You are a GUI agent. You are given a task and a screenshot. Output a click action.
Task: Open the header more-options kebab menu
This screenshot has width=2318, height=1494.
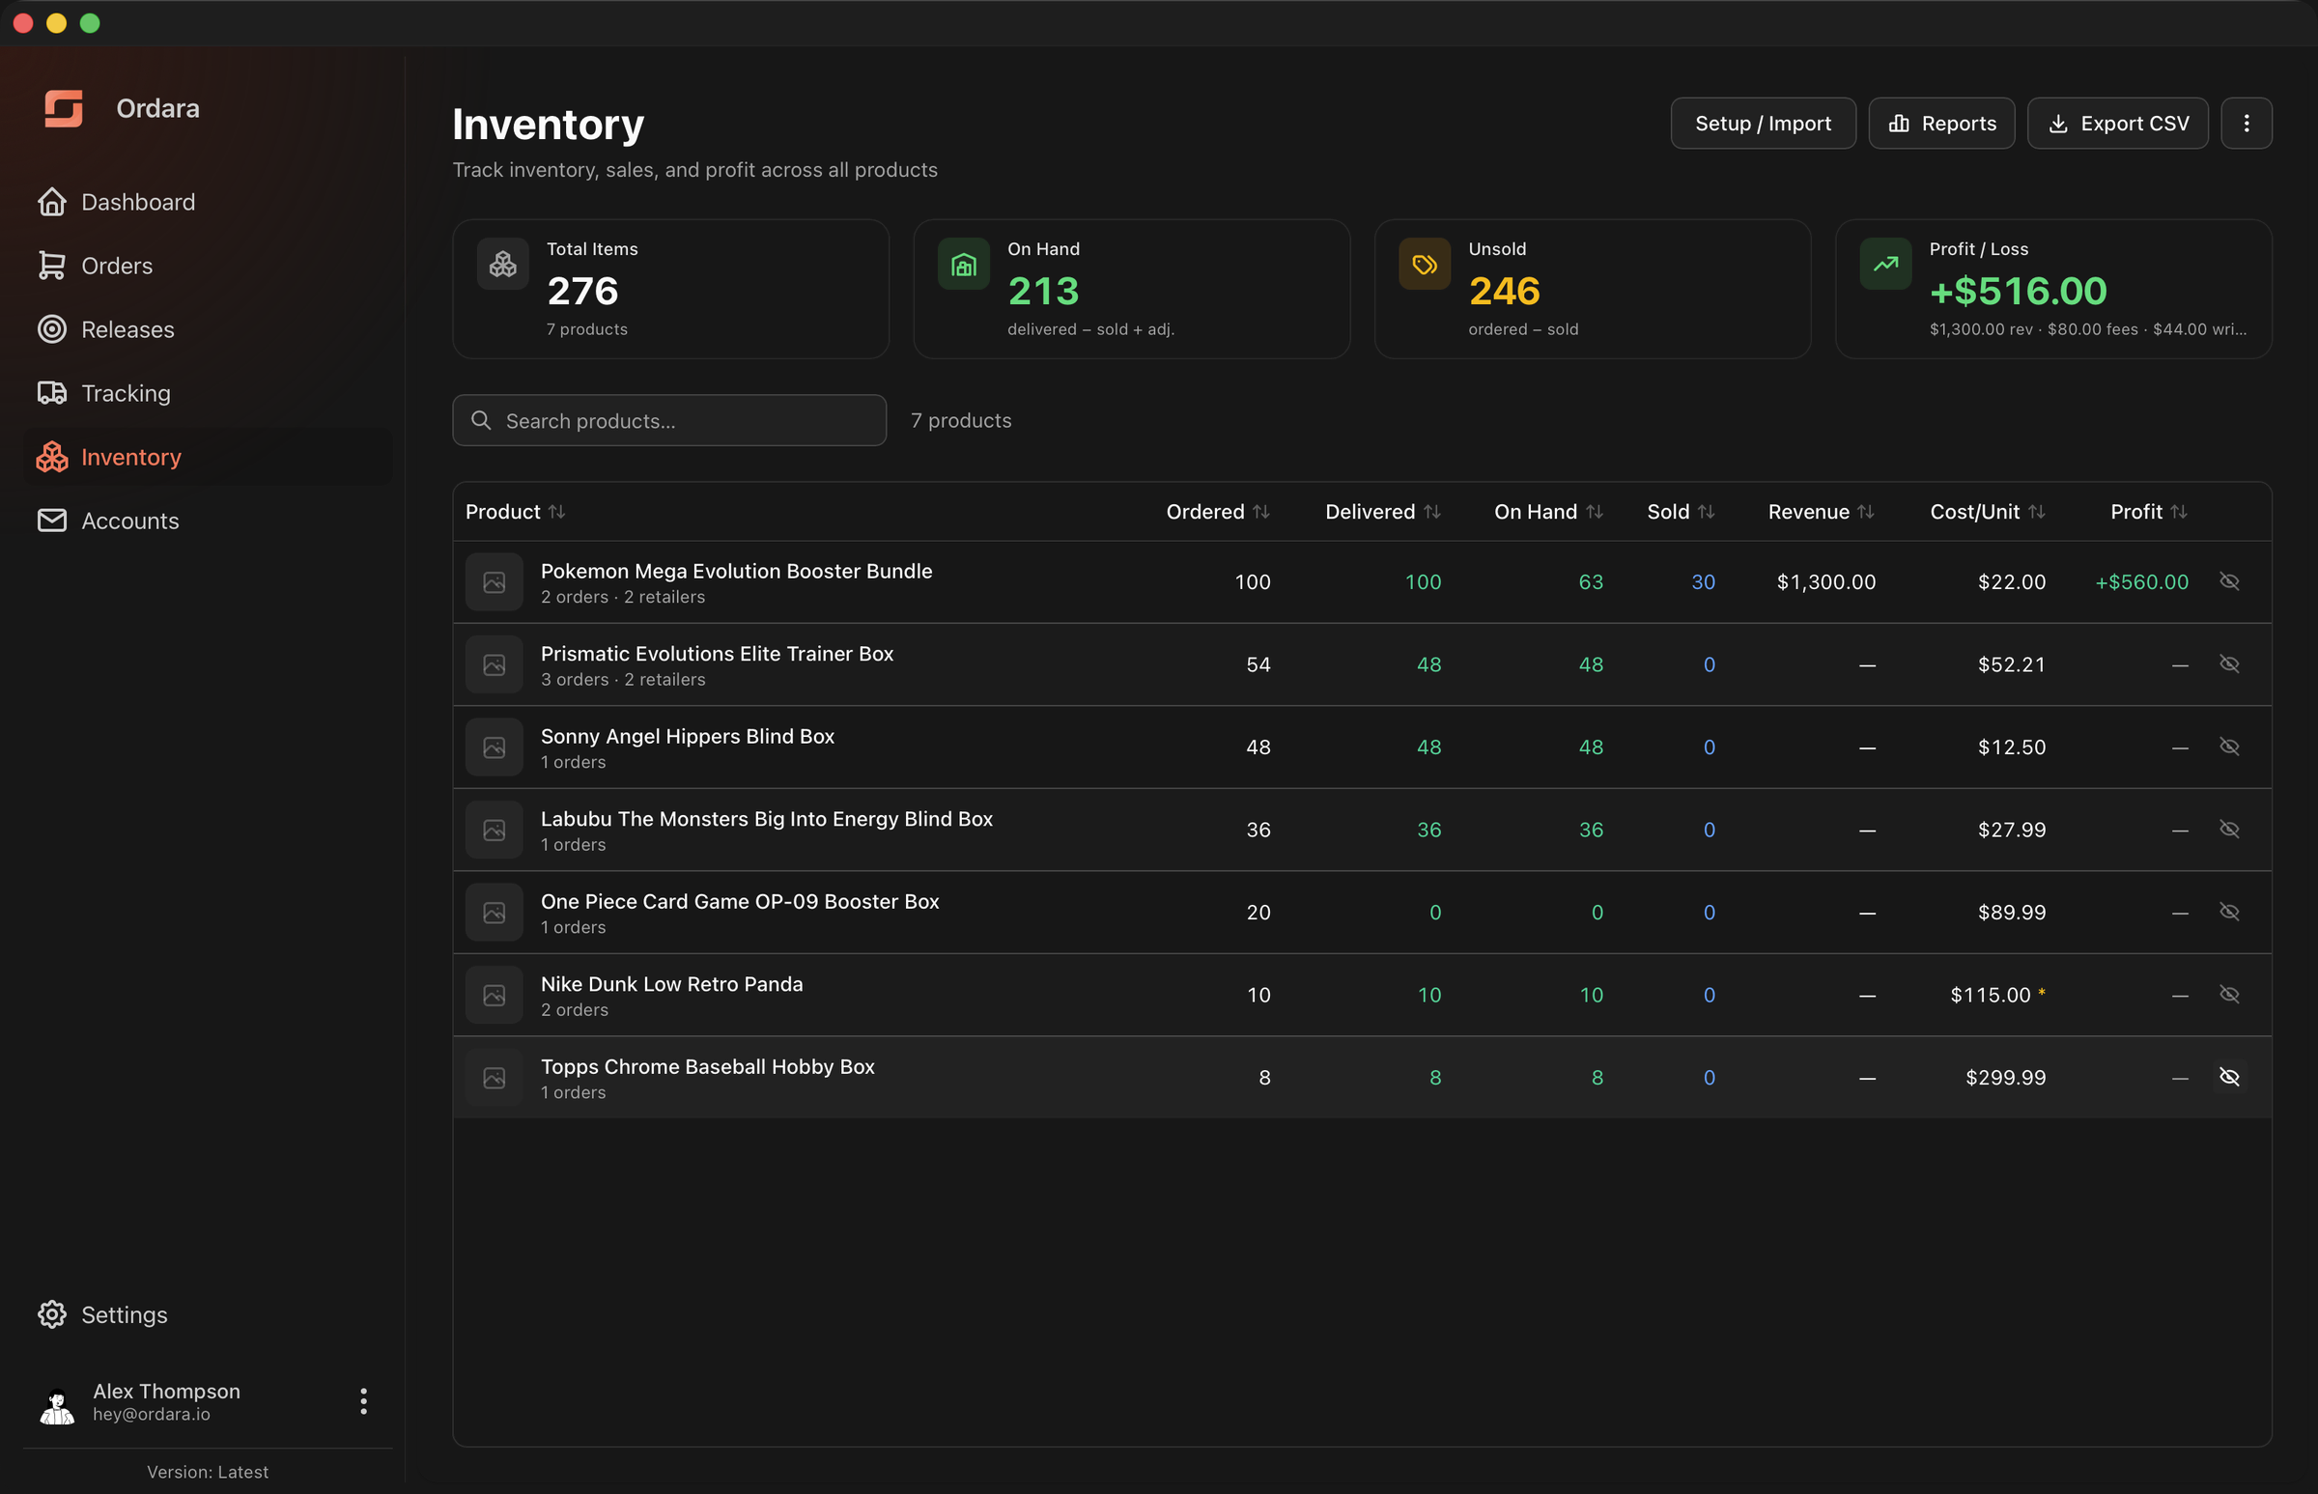pos(2247,124)
